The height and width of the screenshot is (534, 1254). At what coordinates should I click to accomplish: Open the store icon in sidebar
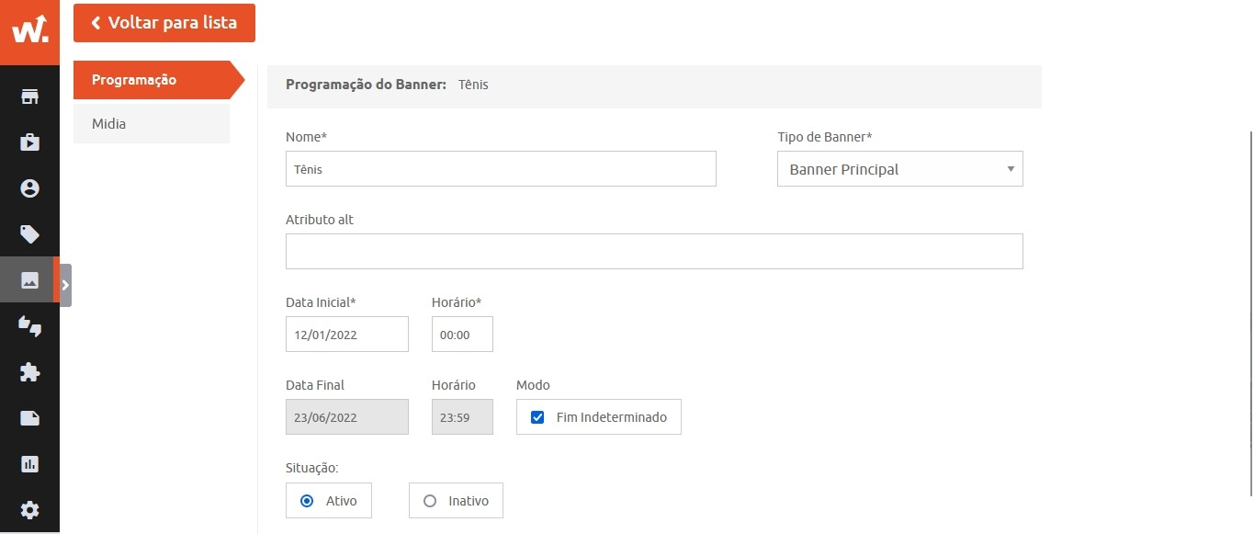pyautogui.click(x=29, y=97)
